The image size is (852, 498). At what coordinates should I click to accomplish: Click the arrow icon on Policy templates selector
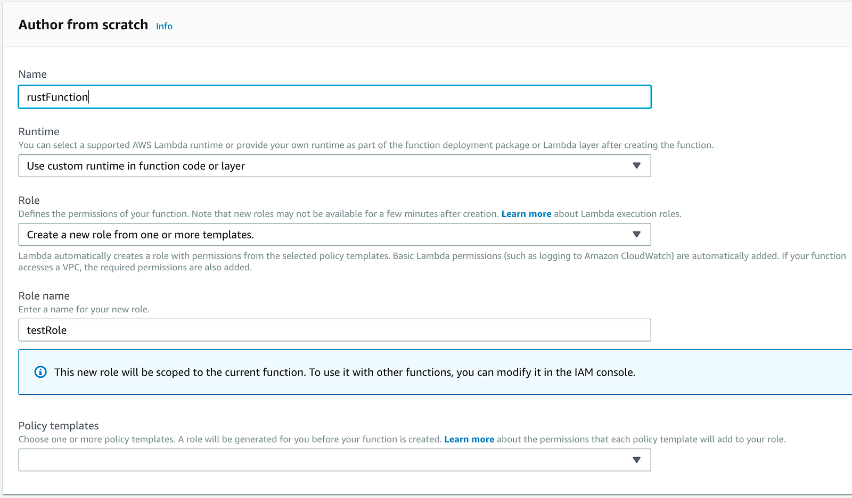tap(636, 460)
